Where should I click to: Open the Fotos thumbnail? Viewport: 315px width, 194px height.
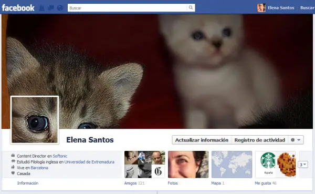[188, 165]
